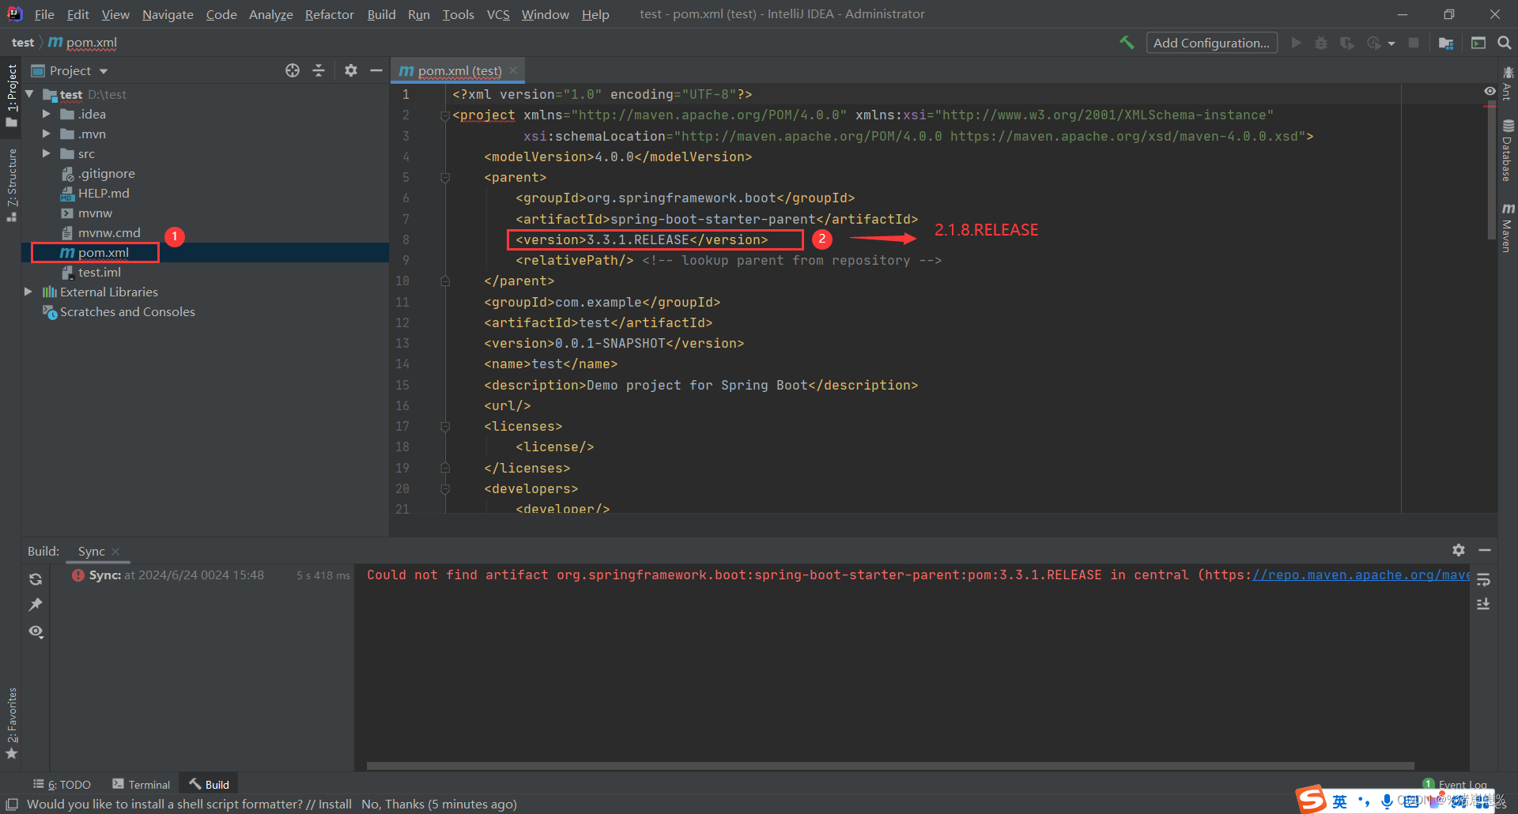Click the Search Everywhere magnifier icon

pyautogui.click(x=1505, y=43)
